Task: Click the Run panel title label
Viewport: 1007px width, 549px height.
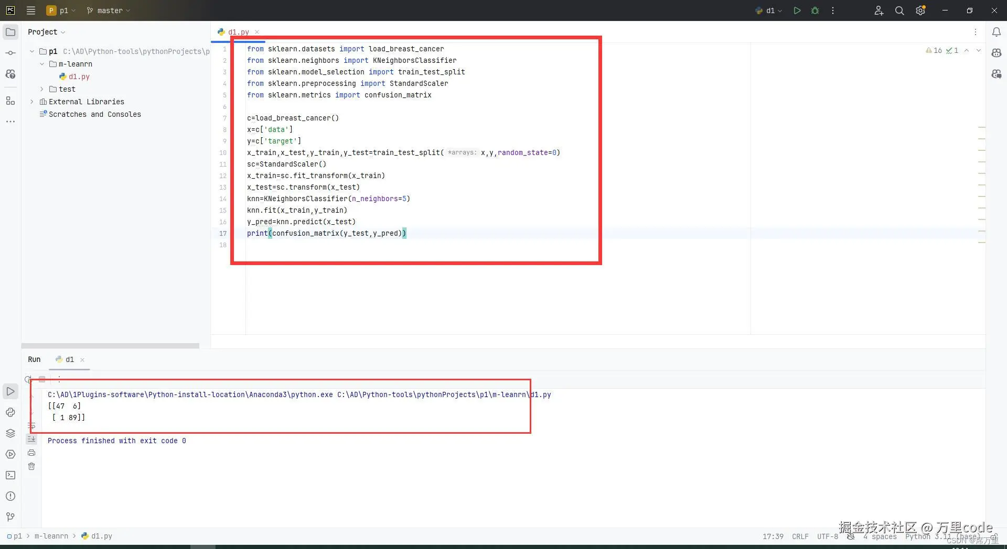Action: [x=34, y=359]
